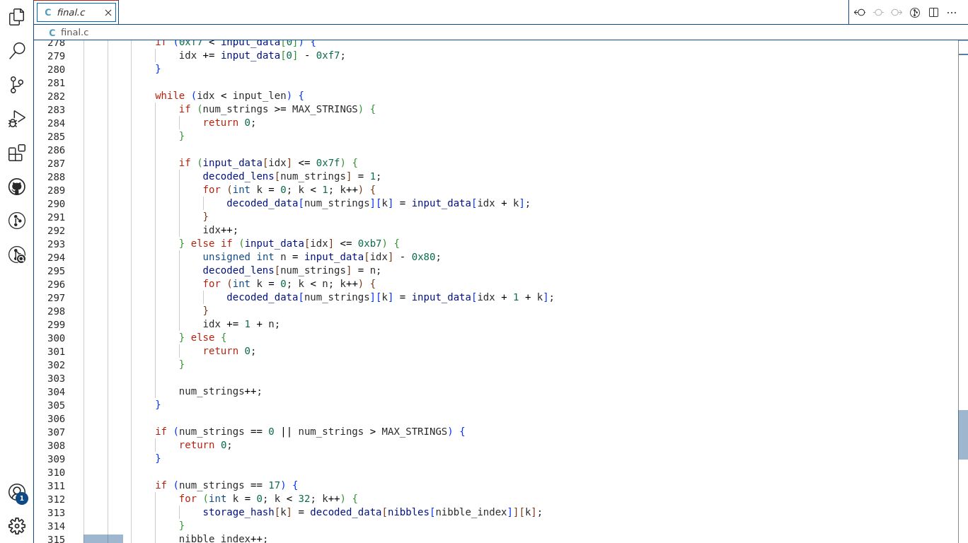Open changes with previous revision icon

click(860, 12)
